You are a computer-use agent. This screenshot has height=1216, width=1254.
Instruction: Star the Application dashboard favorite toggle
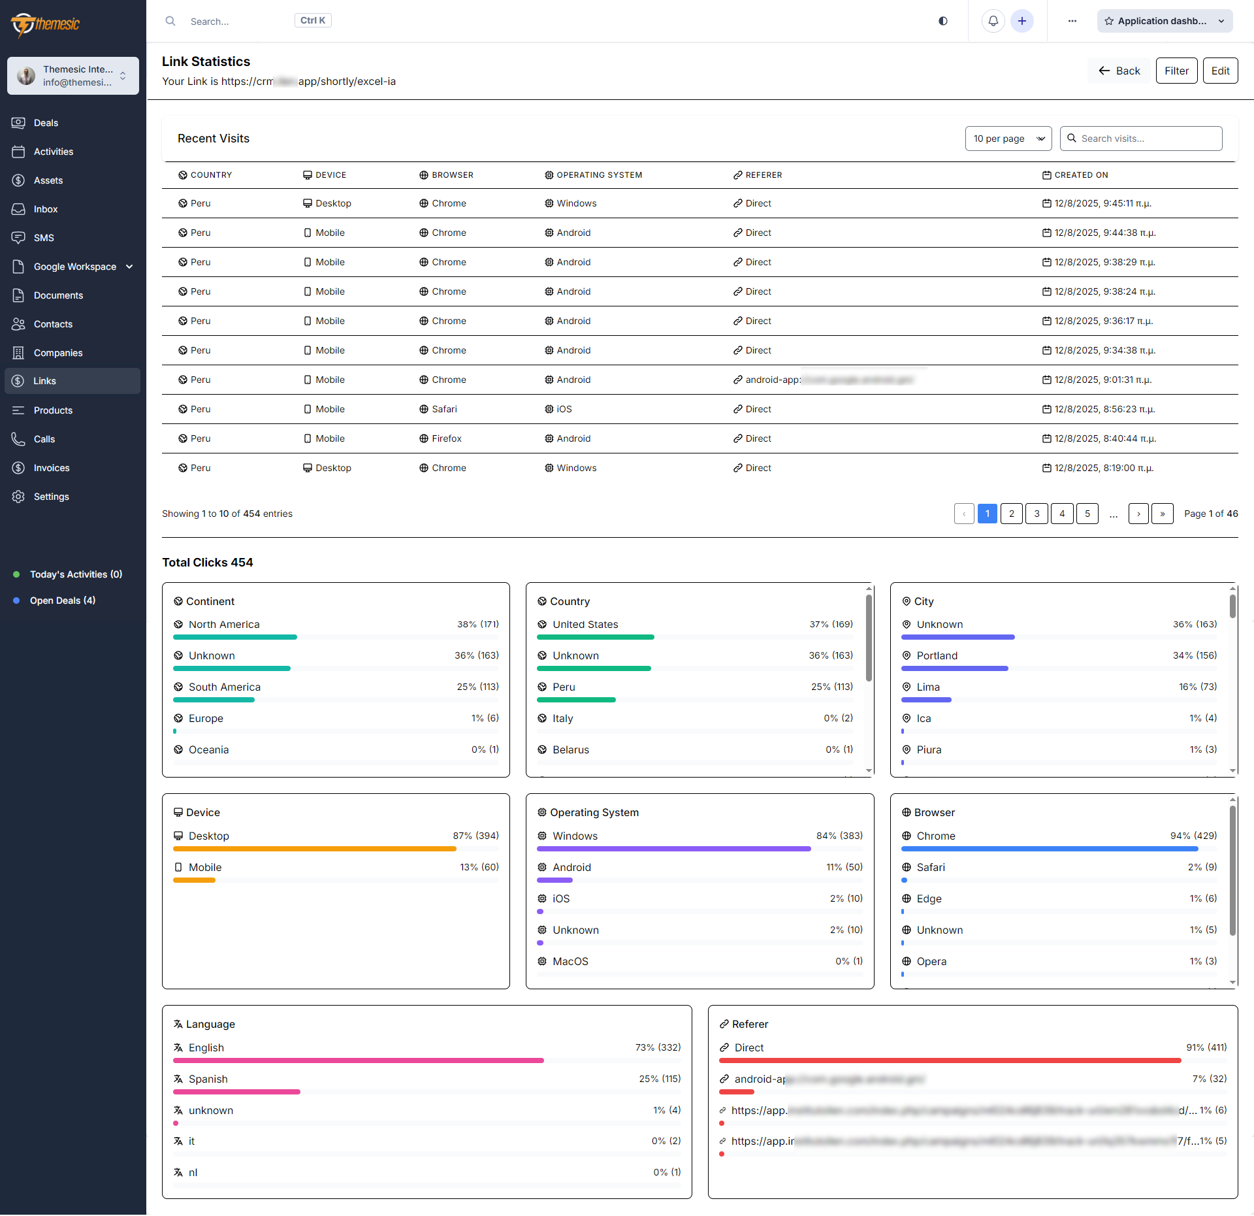[1109, 20]
